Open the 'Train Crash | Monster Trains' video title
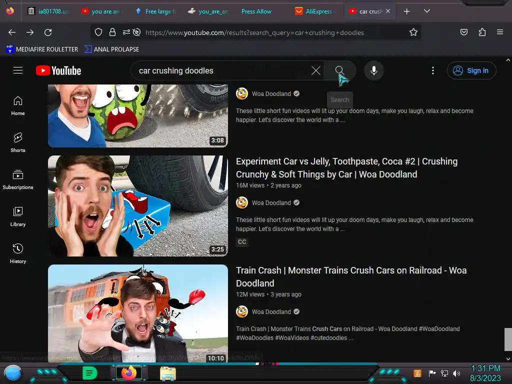 351,277
